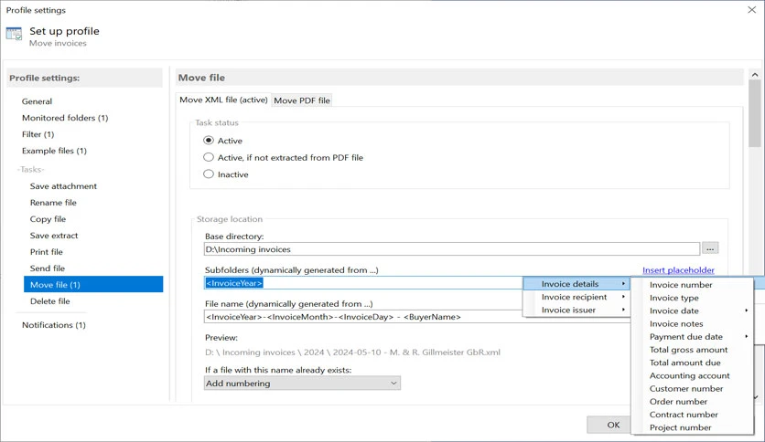
Task: Open Monitored folders (1) settings
Action: pos(65,118)
